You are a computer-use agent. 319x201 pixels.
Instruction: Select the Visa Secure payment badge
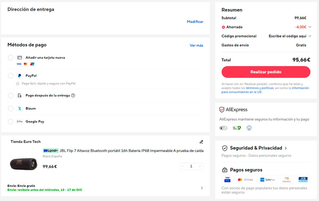(227, 179)
